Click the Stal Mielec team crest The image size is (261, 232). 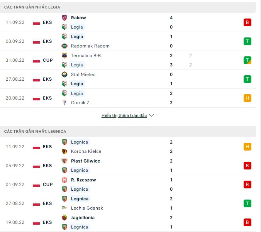(64, 75)
